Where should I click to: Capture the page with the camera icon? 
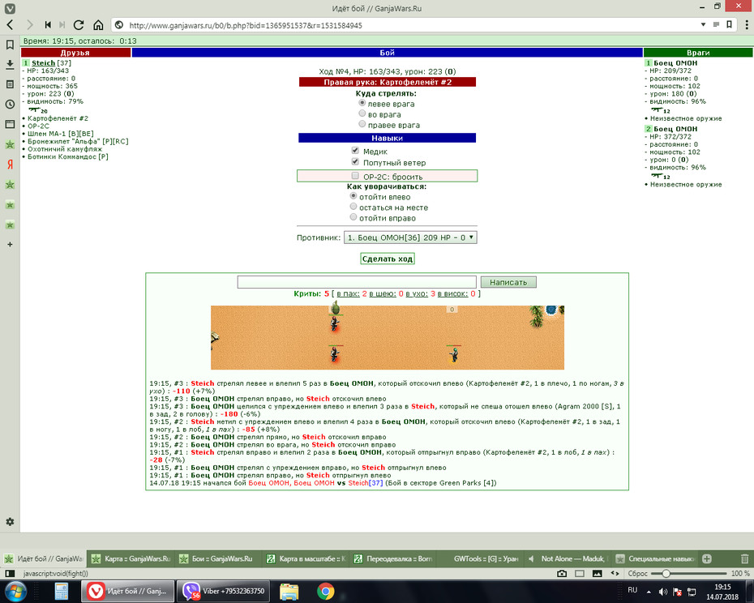click(562, 573)
